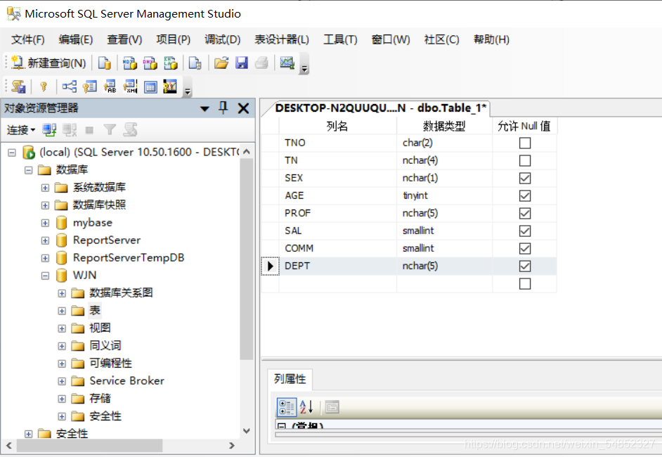Open the Manage Check Constraints icon

(150, 86)
